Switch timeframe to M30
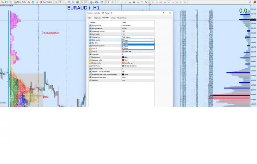 (x=165, y=2)
